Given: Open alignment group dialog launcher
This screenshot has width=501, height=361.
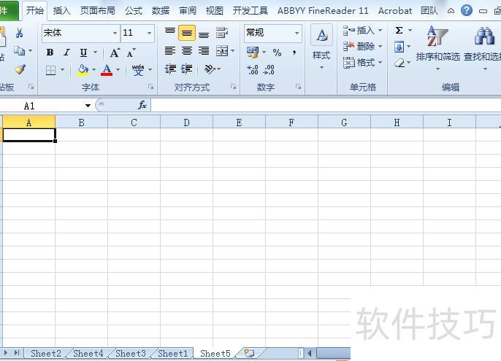Looking at the screenshot, I should 234,87.
